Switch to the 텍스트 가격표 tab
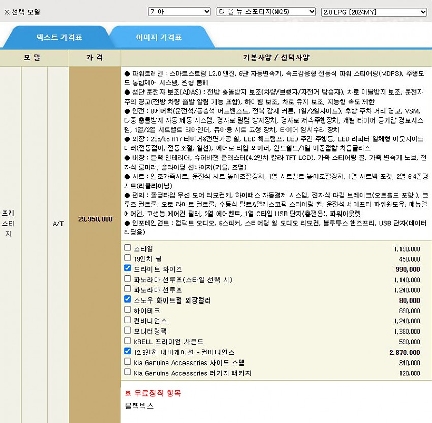Viewport: 432px width, 423px height. pos(59,37)
